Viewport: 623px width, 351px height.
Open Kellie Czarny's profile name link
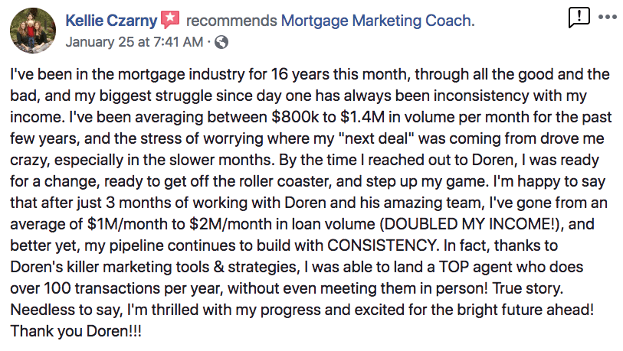coord(111,21)
